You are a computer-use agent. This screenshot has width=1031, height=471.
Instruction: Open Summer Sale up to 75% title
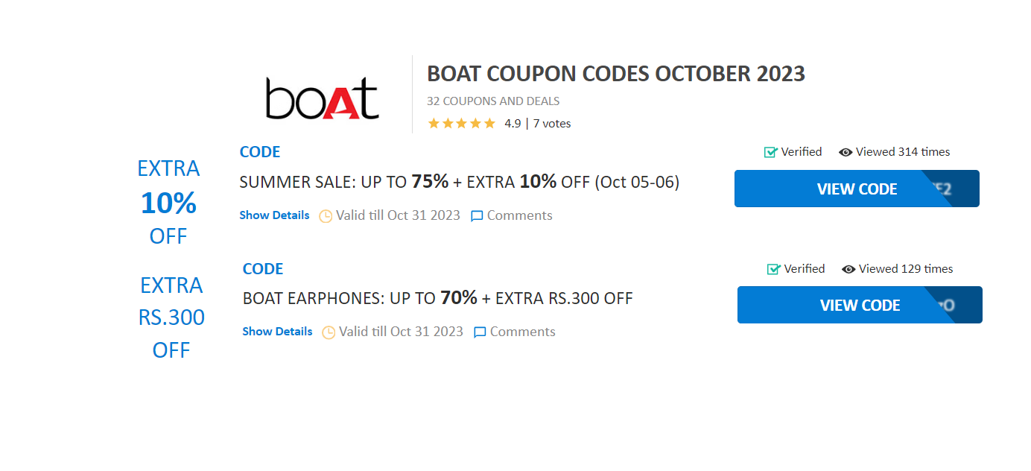tap(459, 182)
